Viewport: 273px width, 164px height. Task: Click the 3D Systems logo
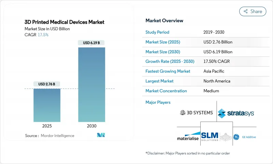tap(196, 113)
